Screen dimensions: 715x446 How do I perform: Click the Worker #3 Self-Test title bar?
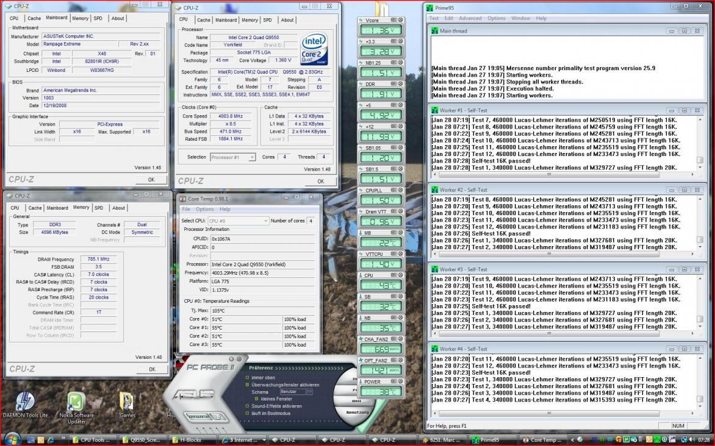point(567,269)
